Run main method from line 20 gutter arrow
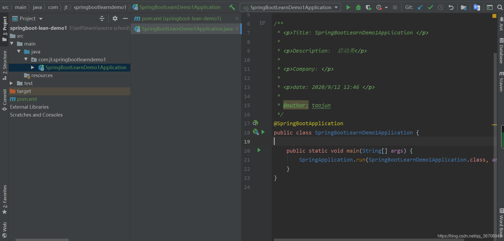This screenshot has height=241, width=504. pyautogui.click(x=259, y=150)
